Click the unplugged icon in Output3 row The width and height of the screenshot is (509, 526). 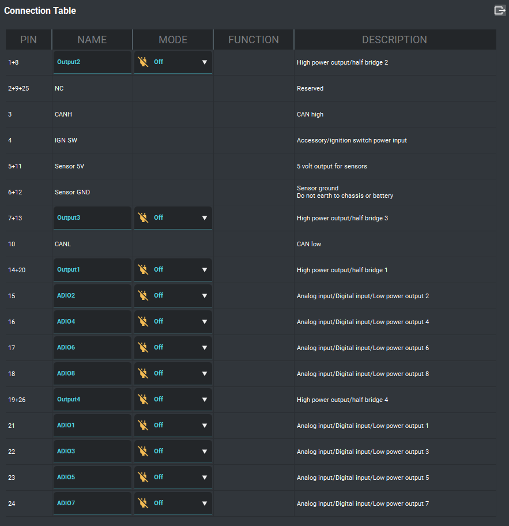pos(143,218)
